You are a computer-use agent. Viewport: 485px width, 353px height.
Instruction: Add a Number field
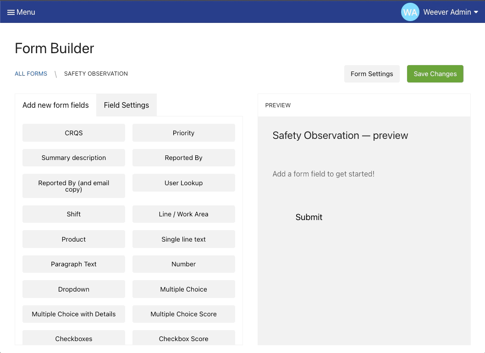pos(183,264)
